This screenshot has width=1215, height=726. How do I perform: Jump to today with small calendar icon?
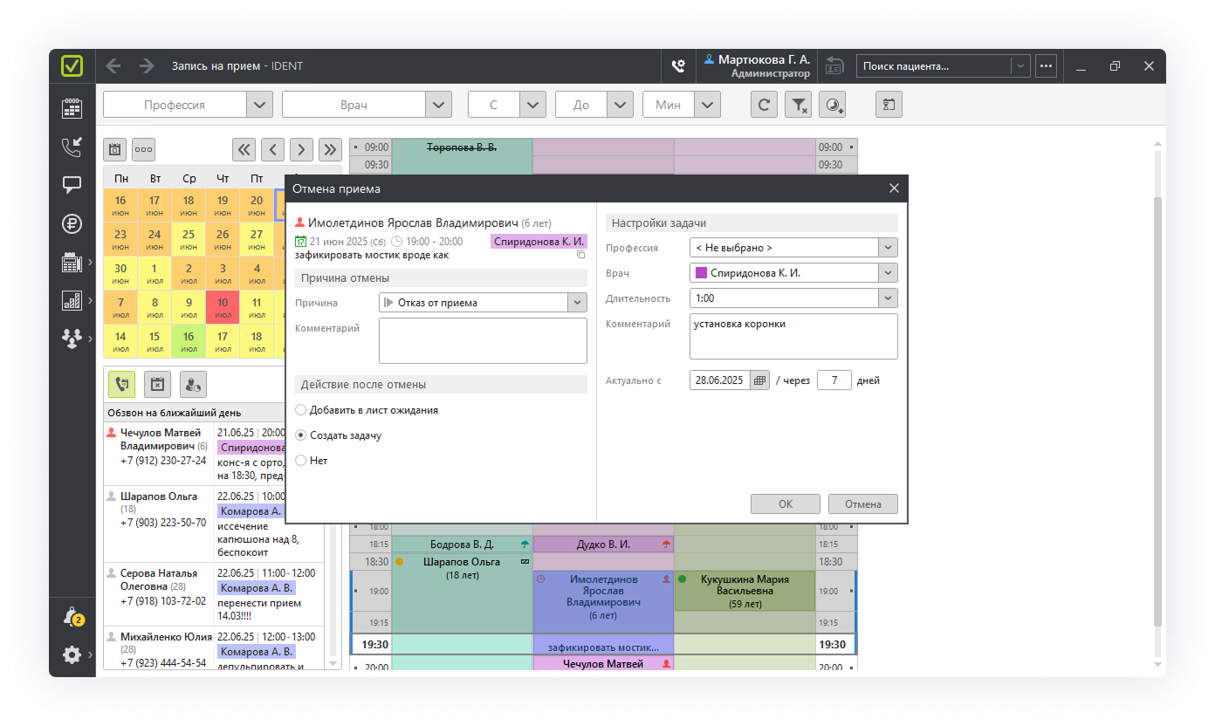[115, 149]
